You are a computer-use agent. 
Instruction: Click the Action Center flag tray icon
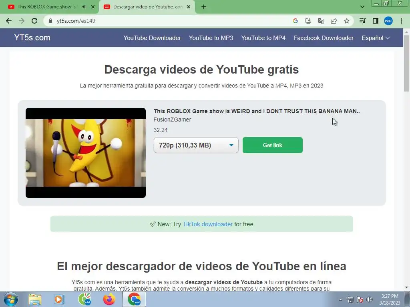(360, 299)
